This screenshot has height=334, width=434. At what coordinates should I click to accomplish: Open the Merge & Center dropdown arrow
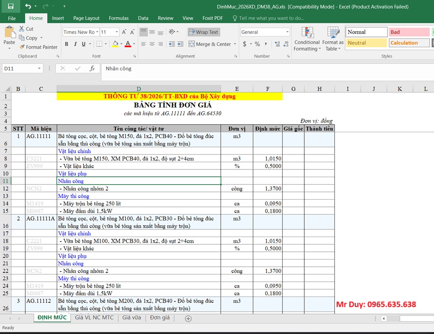pos(235,44)
